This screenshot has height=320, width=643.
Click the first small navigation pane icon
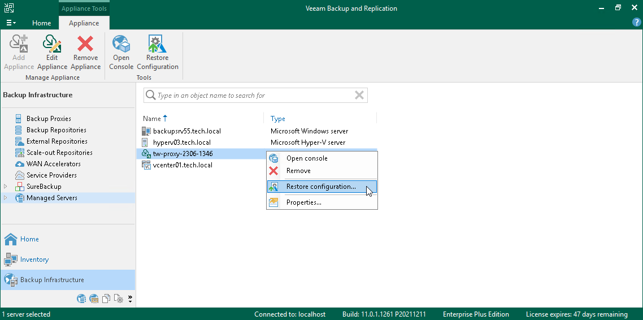(81, 299)
